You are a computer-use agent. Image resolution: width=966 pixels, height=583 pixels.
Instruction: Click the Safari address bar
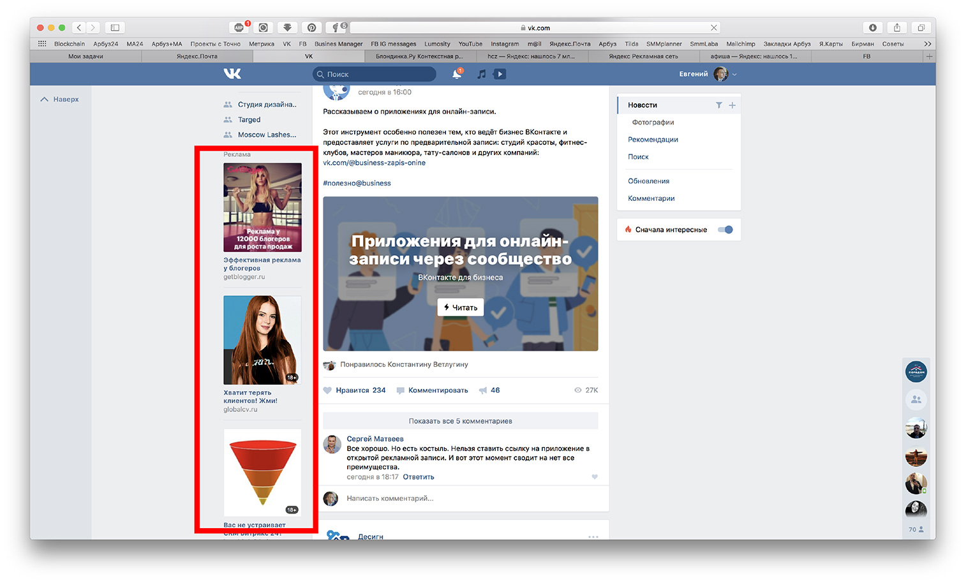[535, 27]
